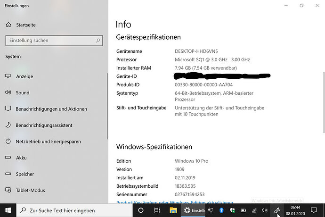Click the Stift- und Toucheingabe value text

click(219, 111)
